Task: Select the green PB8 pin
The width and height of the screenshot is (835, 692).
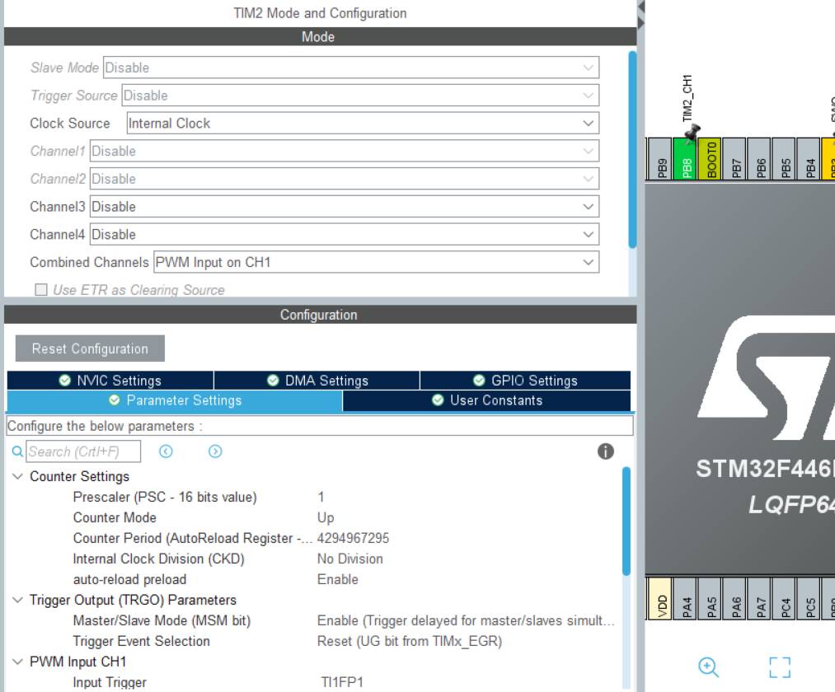Action: point(686,159)
